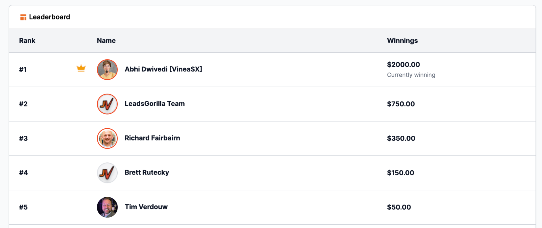Click the $2000.00 winnings amount

[403, 64]
